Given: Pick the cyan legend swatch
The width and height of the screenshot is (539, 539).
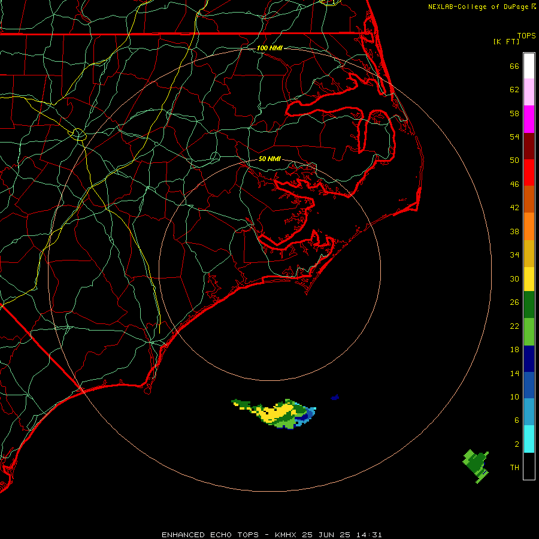Looking at the screenshot, I should pos(529,439).
